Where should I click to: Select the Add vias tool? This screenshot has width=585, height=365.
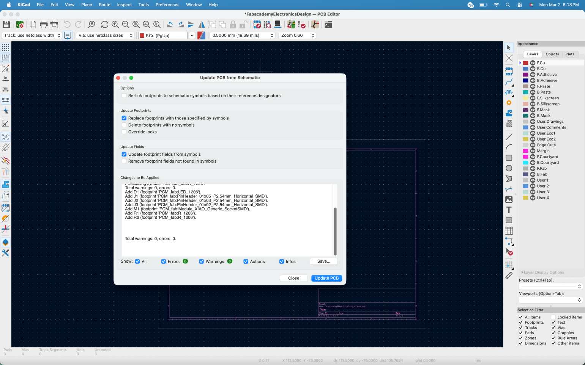click(x=509, y=103)
